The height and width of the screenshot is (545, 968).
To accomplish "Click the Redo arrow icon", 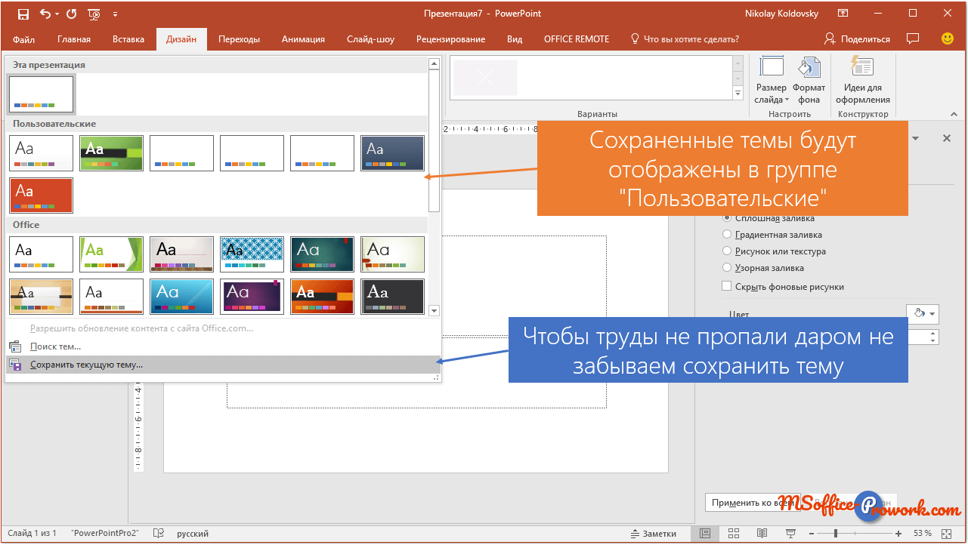I will tap(72, 14).
